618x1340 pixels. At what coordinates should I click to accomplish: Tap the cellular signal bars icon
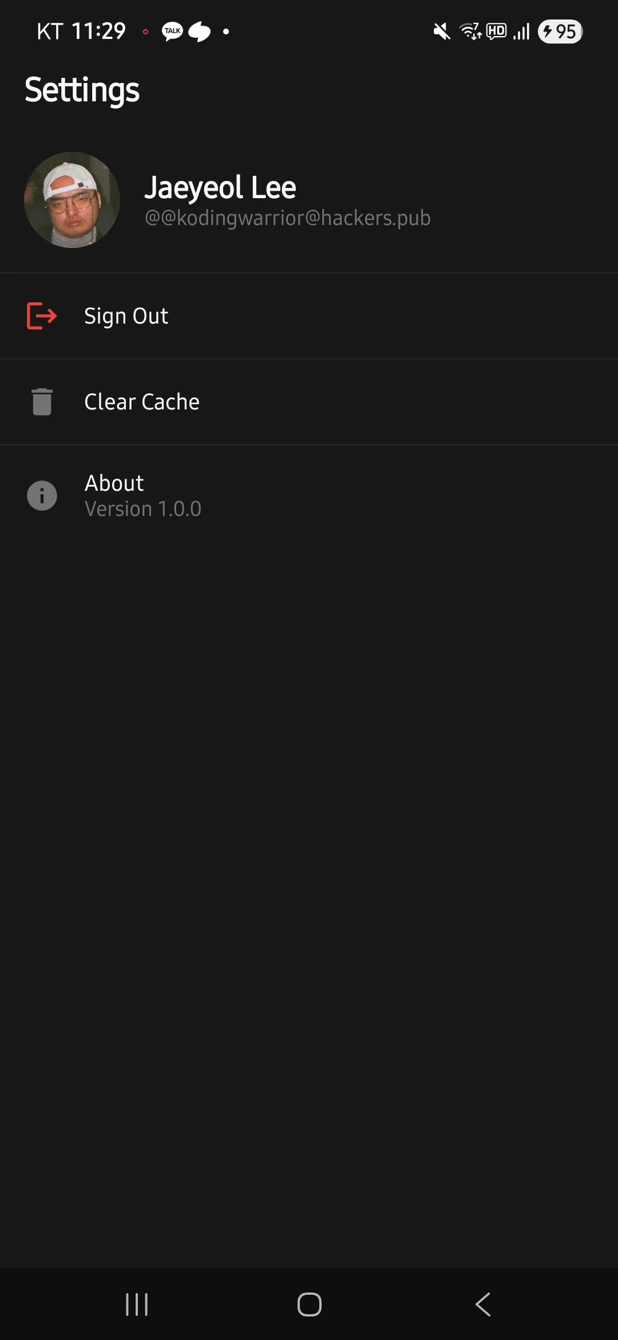(521, 31)
